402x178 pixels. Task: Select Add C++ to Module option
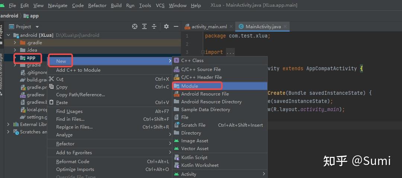[x=78, y=70]
